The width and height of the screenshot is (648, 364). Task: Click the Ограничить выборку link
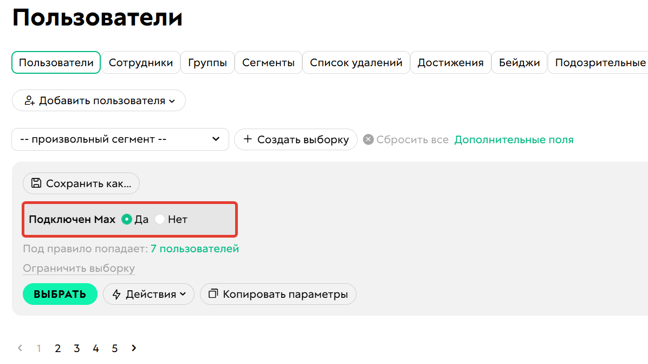(79, 268)
